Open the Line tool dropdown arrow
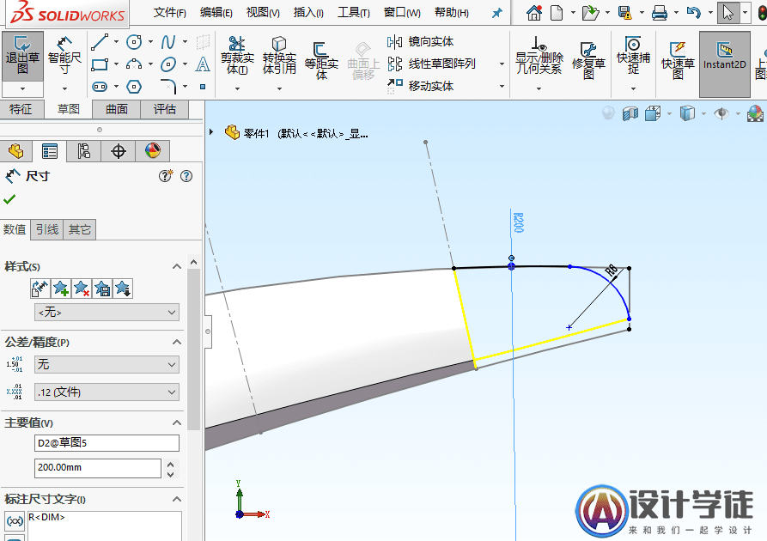Image resolution: width=767 pixels, height=541 pixels. click(x=116, y=42)
